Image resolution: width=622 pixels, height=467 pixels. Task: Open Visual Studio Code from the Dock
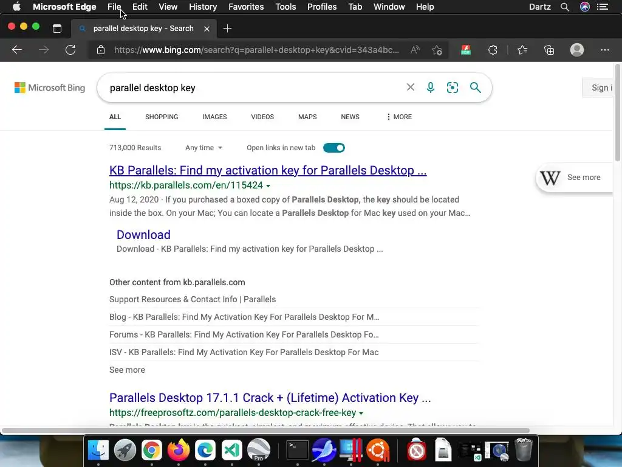(231, 450)
